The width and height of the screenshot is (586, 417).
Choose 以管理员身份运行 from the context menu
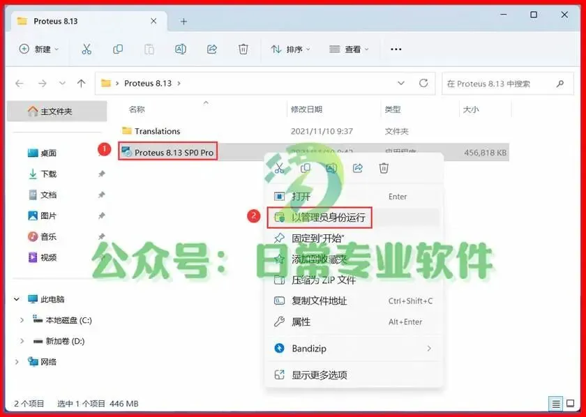pyautogui.click(x=354, y=217)
